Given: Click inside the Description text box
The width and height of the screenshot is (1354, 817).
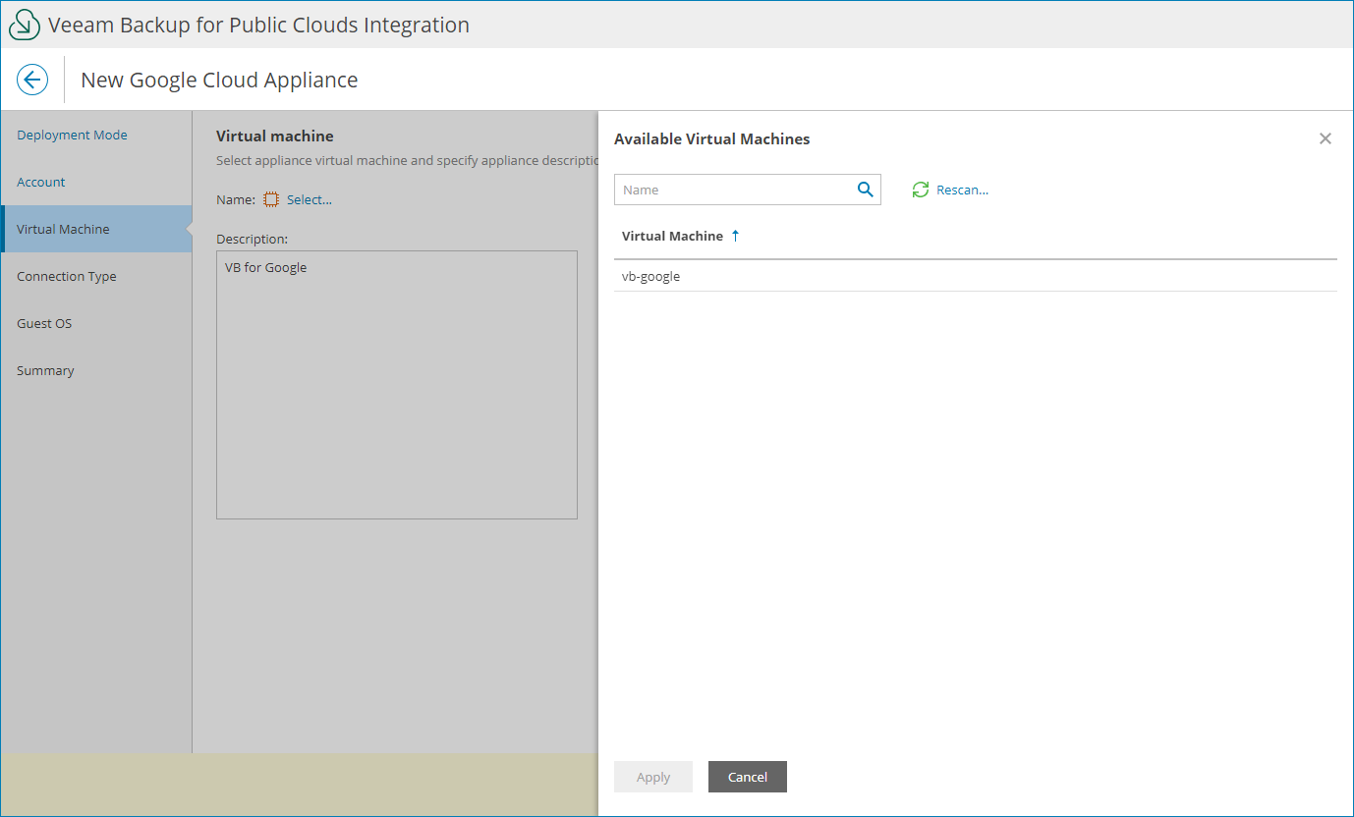Looking at the screenshot, I should click(x=396, y=383).
